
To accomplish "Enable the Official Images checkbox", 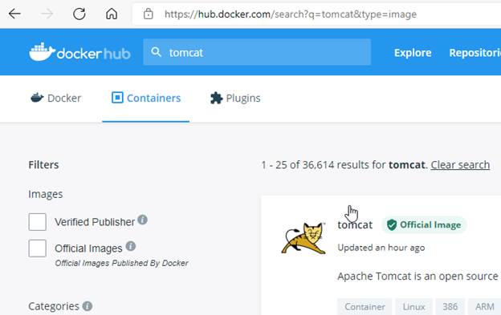I will pyautogui.click(x=38, y=248).
